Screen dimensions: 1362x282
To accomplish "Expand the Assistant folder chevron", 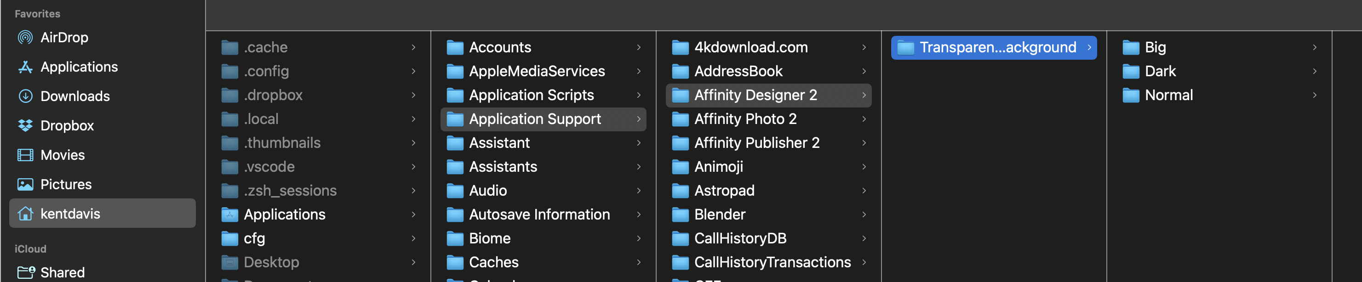I will click(x=639, y=142).
